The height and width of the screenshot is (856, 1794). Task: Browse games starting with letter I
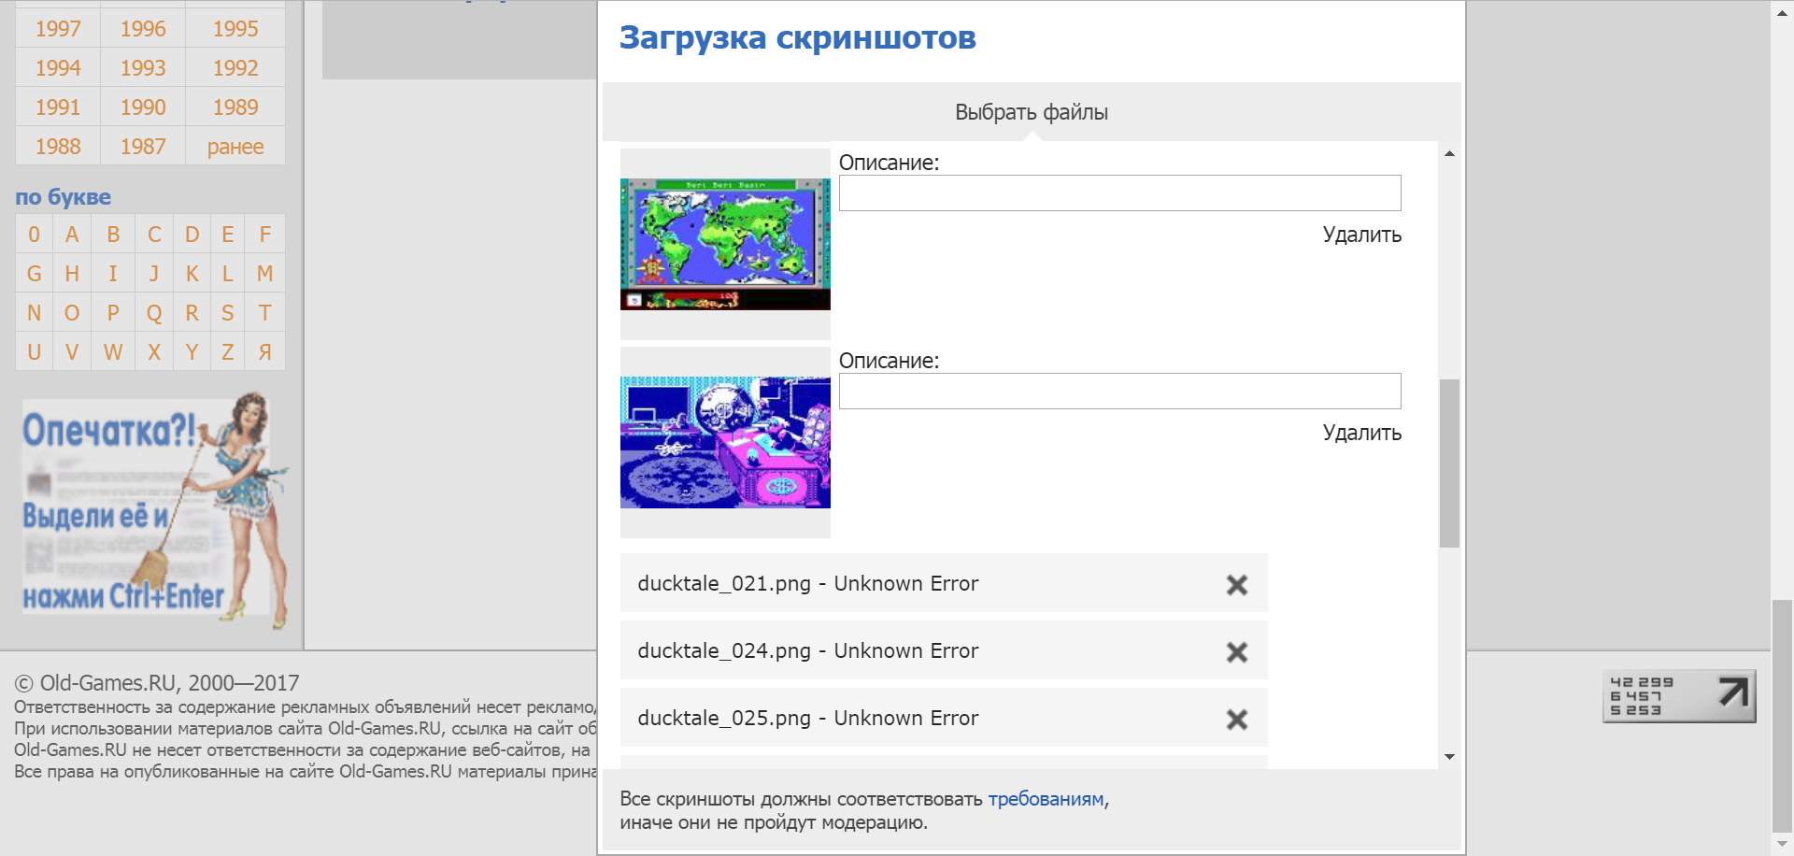pyautogui.click(x=113, y=274)
